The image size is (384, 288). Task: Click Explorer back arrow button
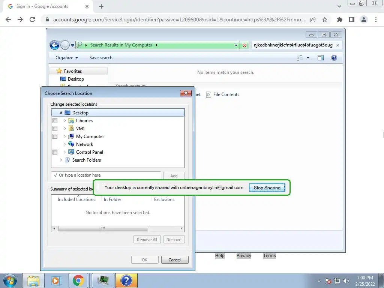[x=55, y=45]
